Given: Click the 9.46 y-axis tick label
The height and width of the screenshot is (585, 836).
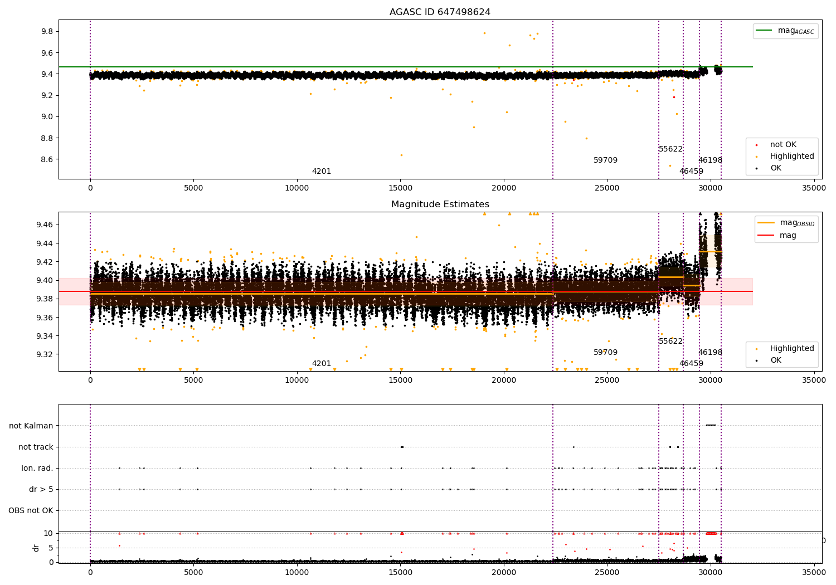Looking at the screenshot, I should click(45, 225).
